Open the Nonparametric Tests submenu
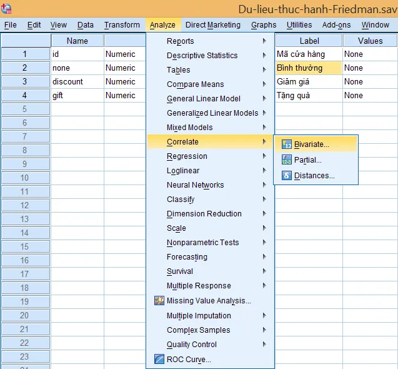 pos(211,243)
